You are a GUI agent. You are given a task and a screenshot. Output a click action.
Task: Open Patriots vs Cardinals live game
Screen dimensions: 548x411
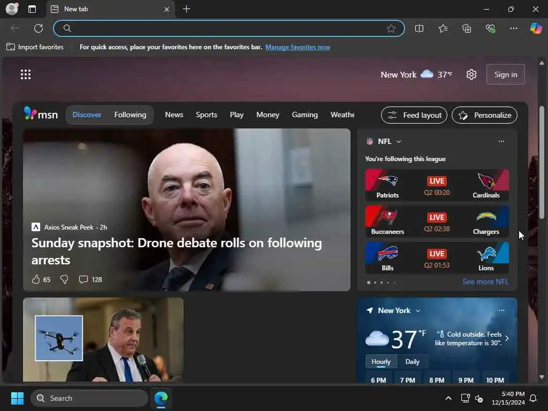pyautogui.click(x=437, y=185)
